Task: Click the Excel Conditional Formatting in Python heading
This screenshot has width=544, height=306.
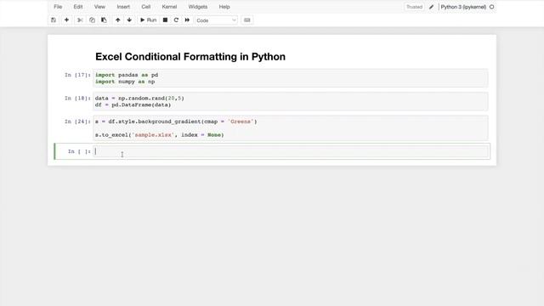Action: (x=190, y=57)
